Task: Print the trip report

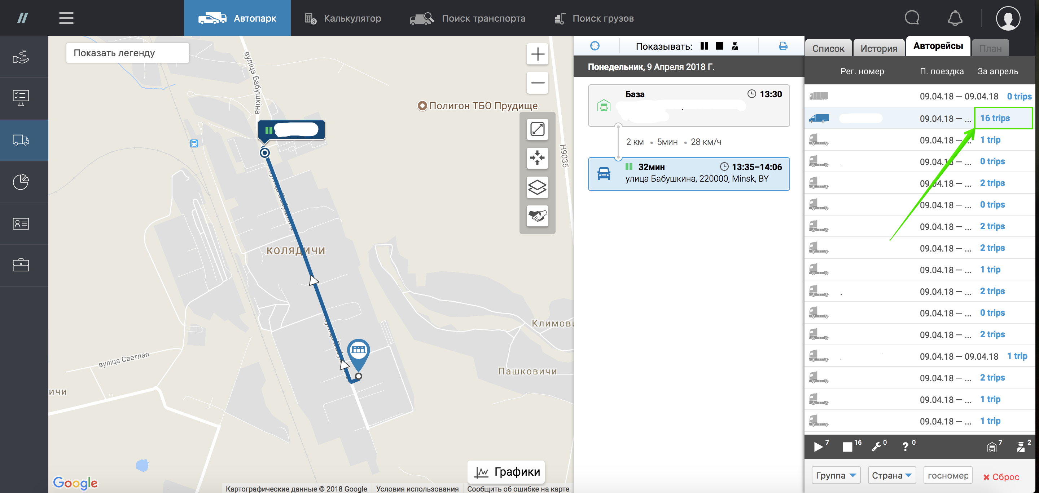Action: [x=782, y=46]
